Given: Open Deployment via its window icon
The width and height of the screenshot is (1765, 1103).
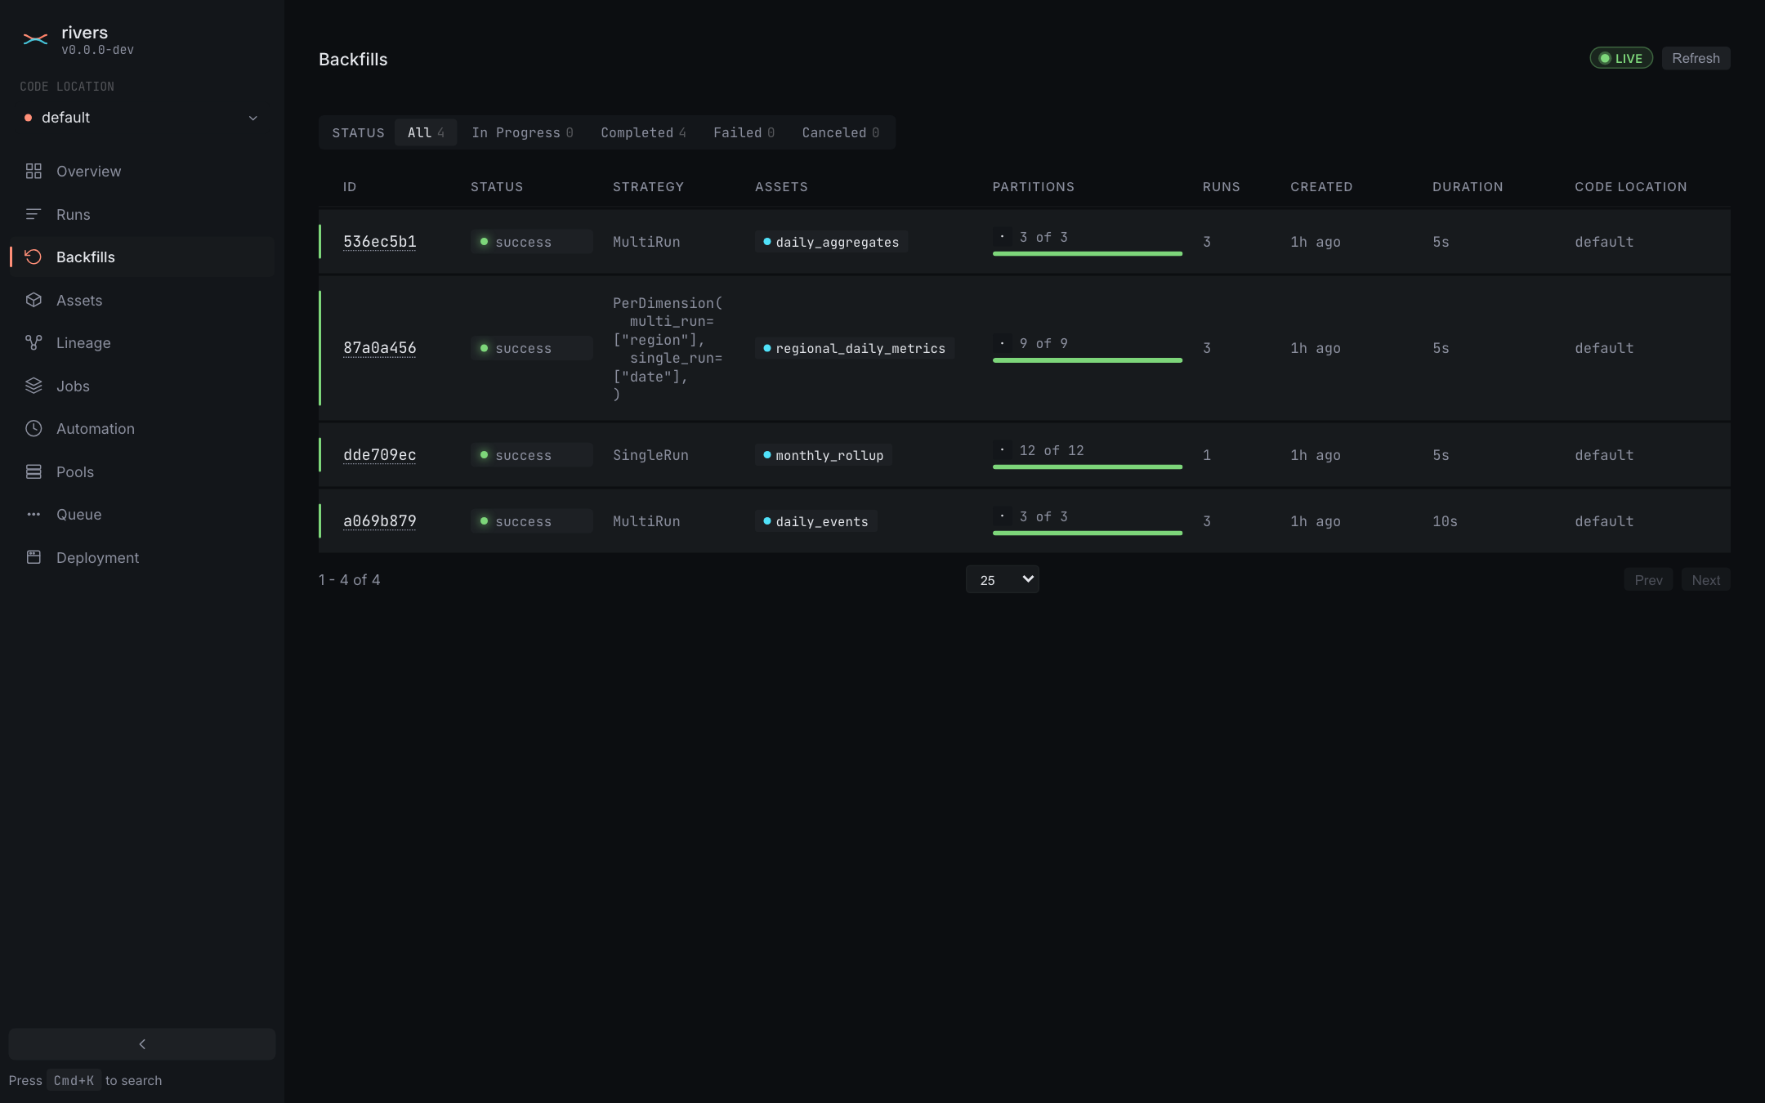Looking at the screenshot, I should coord(34,557).
